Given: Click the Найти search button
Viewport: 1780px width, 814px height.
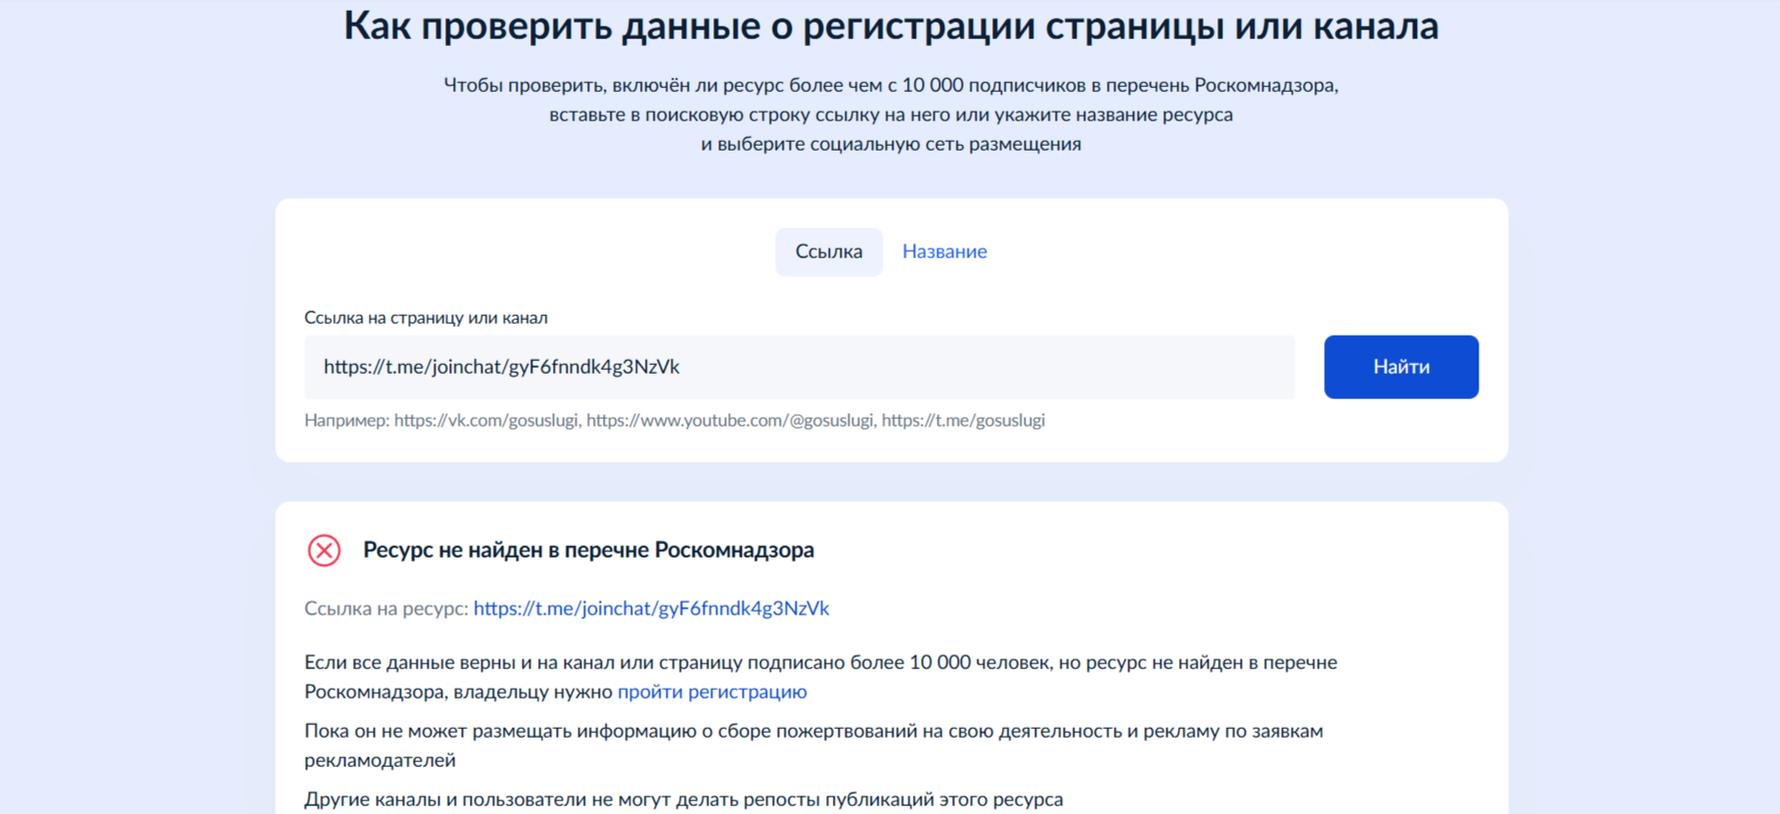Looking at the screenshot, I should (1401, 367).
